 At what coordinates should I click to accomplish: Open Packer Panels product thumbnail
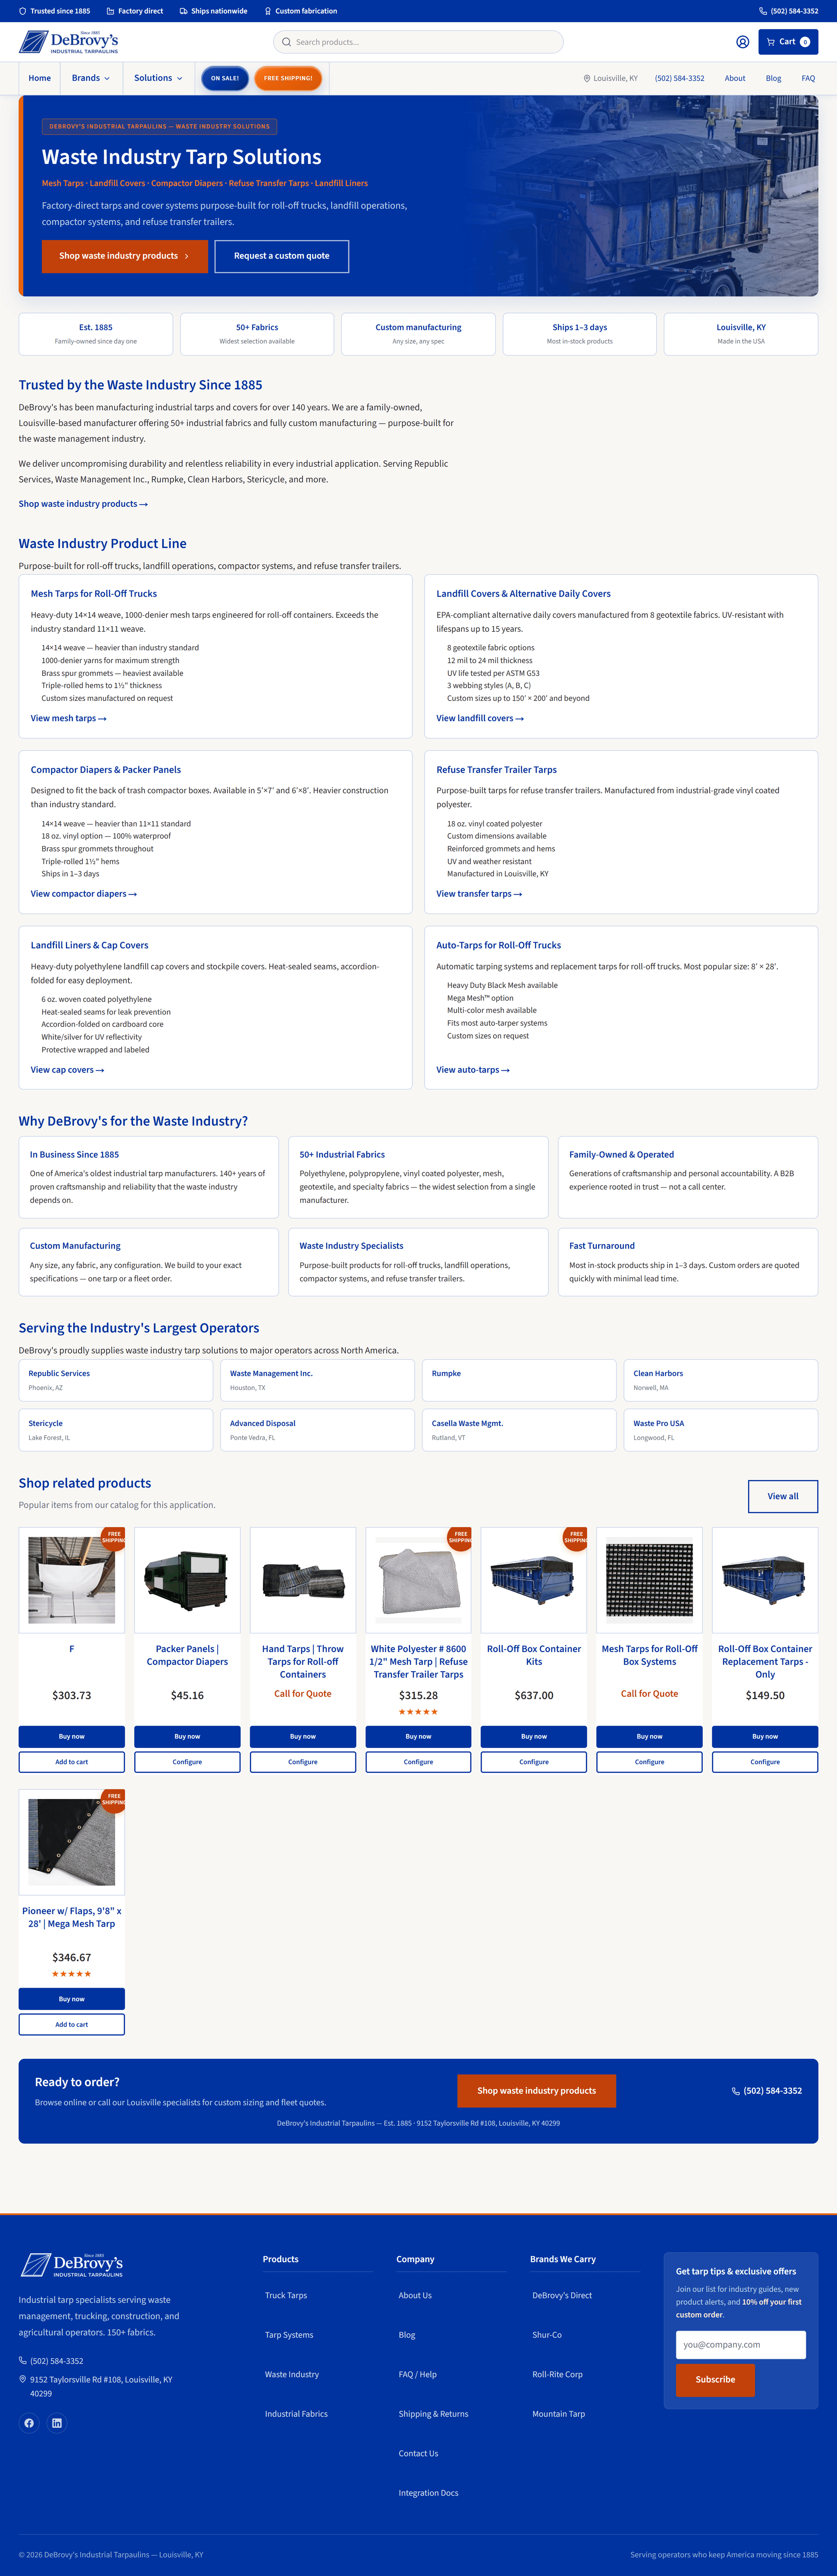click(187, 1580)
